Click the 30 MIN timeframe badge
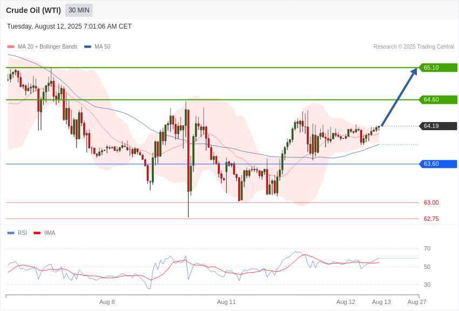 [x=79, y=10]
